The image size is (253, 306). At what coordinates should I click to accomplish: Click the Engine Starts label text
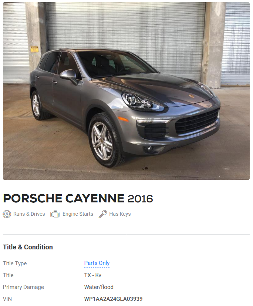(78, 214)
